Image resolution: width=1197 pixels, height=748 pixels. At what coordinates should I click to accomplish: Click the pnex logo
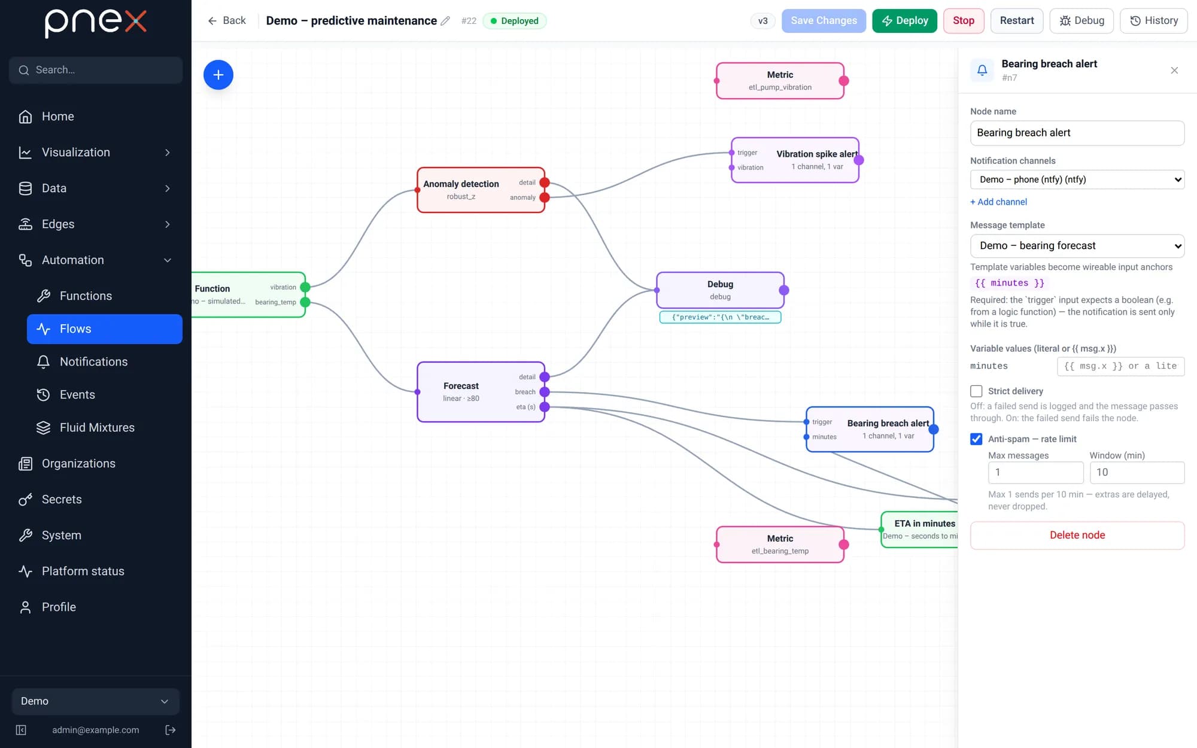click(x=96, y=23)
